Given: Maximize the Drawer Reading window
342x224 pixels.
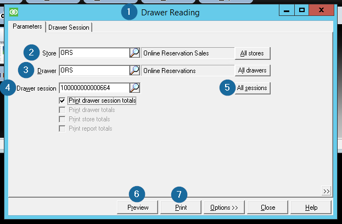Looking at the screenshot, I should (301, 10).
